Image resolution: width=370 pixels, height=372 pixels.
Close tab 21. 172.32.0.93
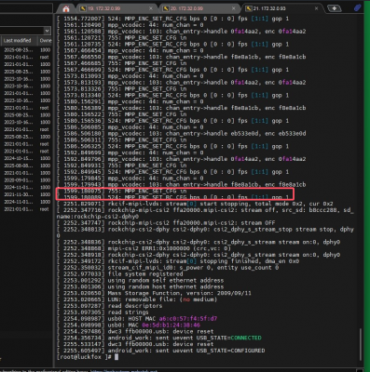click(316, 8)
